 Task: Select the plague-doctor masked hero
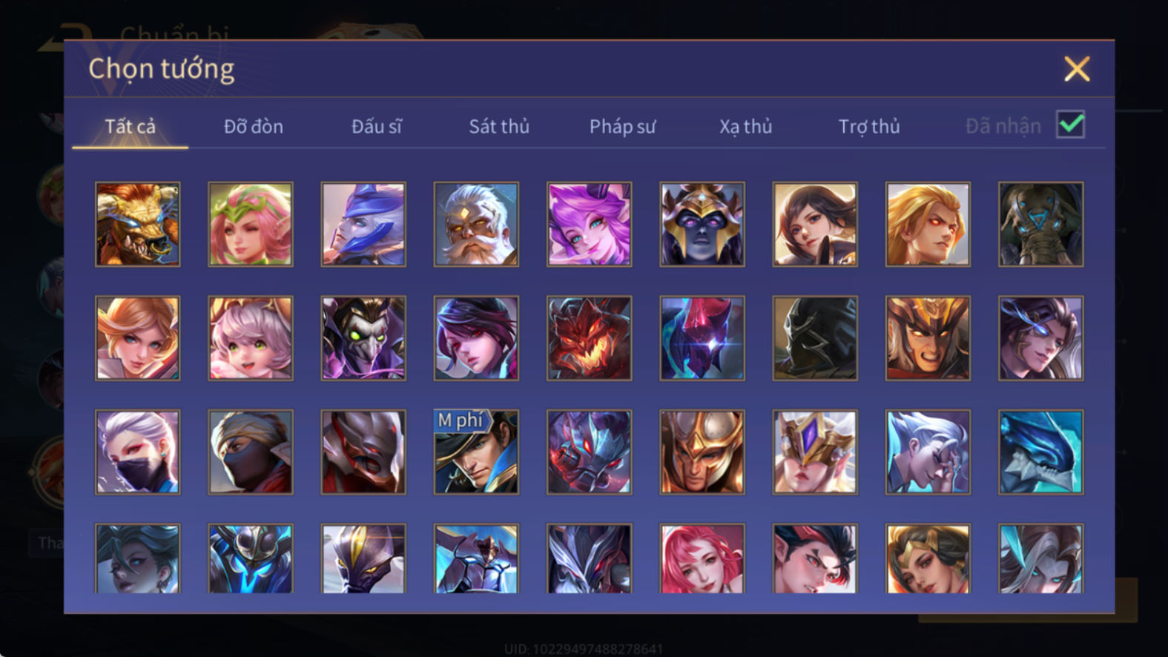pyautogui.click(x=363, y=338)
